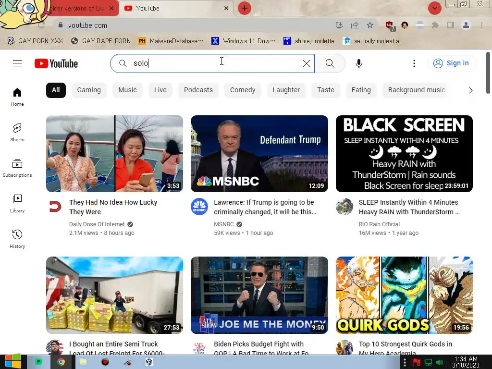Screen dimensions: 492x369
Task: Open the Daily Dose Of Internet channel name
Action: [97, 224]
